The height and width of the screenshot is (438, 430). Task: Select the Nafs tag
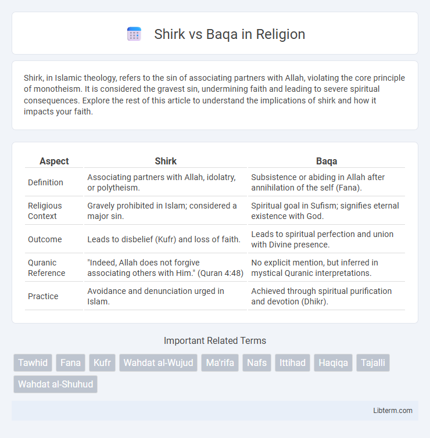tap(257, 362)
